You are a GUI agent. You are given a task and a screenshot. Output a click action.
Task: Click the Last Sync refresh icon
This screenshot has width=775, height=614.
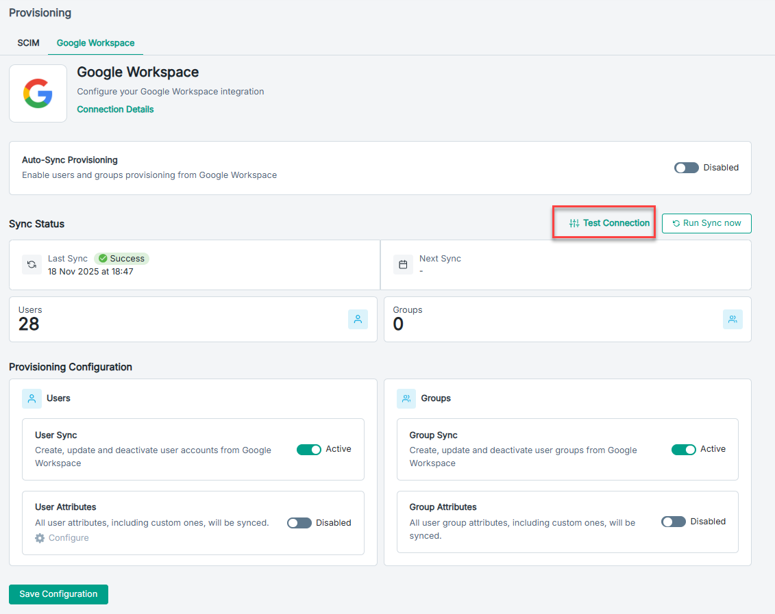[32, 264]
